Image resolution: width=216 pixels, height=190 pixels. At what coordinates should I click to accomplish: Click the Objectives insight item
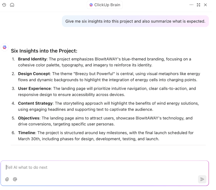[102, 121]
